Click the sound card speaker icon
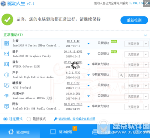Viewport: 150px width, 138px height. point(7,75)
